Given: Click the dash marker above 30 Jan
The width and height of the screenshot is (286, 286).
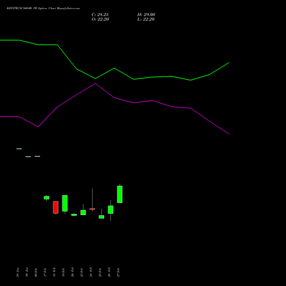Looking at the screenshot, I should 28,157.
